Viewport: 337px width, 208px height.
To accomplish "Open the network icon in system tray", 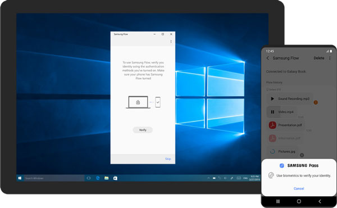I will point(220,178).
